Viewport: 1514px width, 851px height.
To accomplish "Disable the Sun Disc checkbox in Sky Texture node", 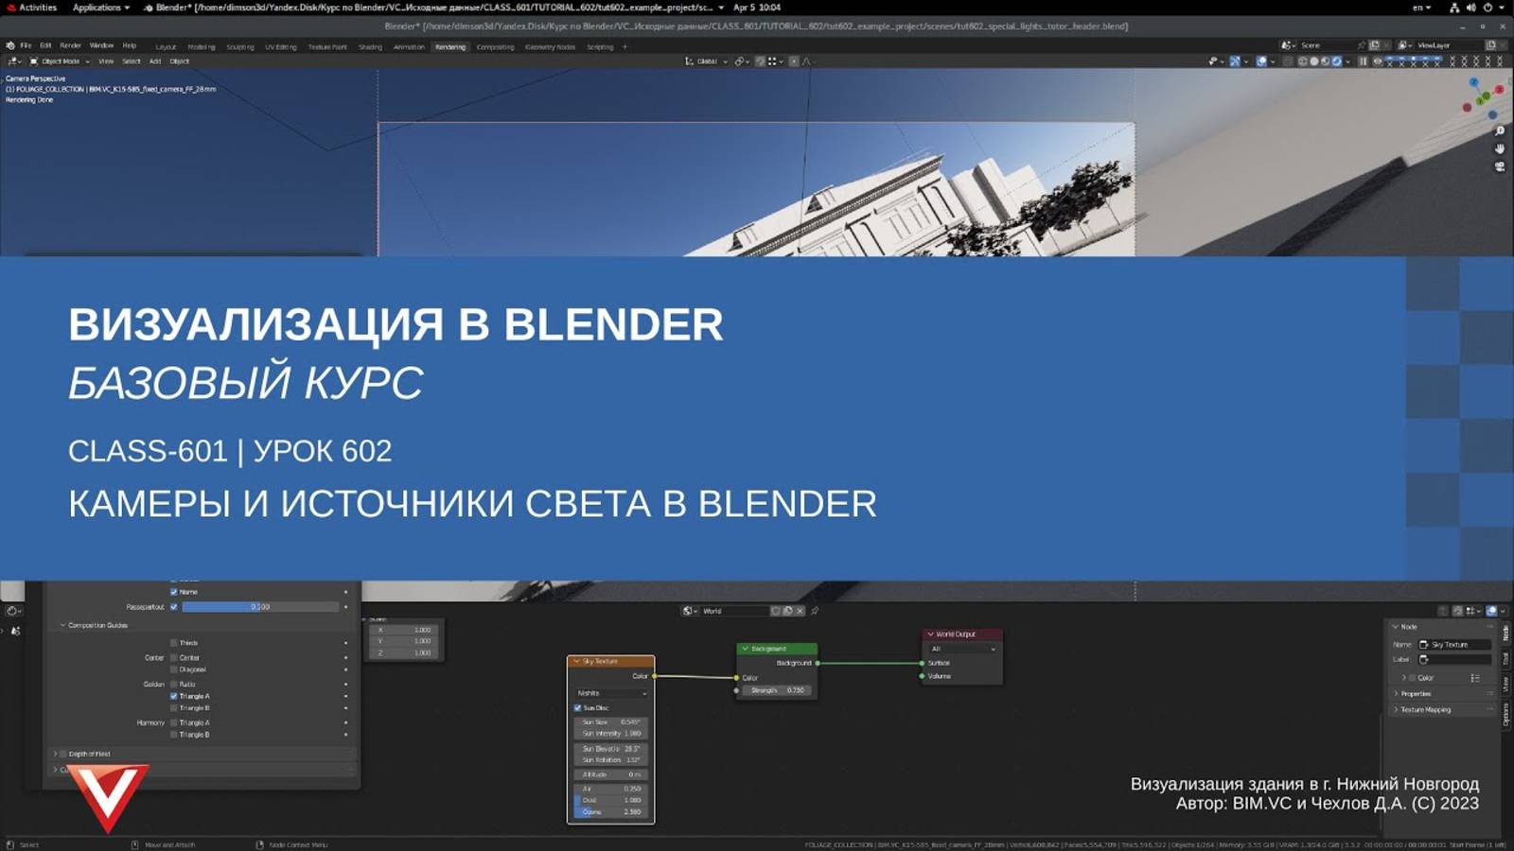I will click(577, 707).
